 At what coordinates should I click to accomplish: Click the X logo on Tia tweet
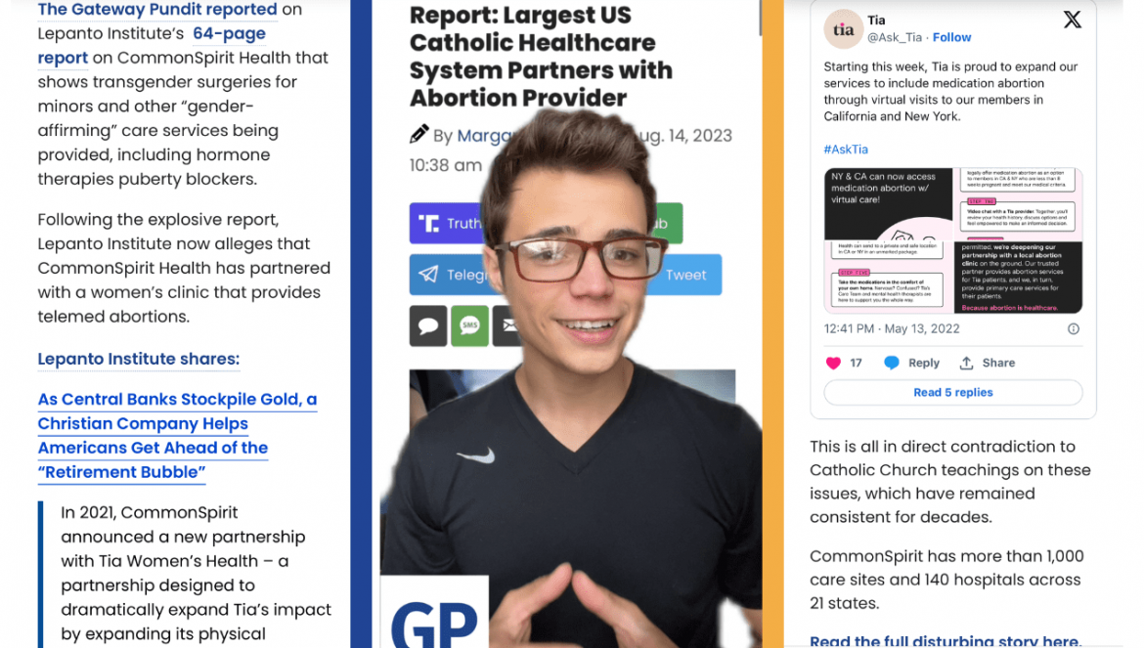click(1072, 20)
